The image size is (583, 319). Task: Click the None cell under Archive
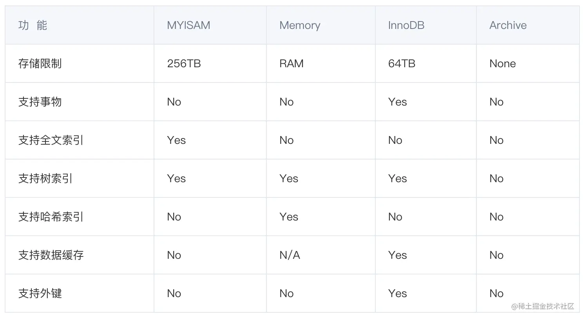click(x=502, y=64)
